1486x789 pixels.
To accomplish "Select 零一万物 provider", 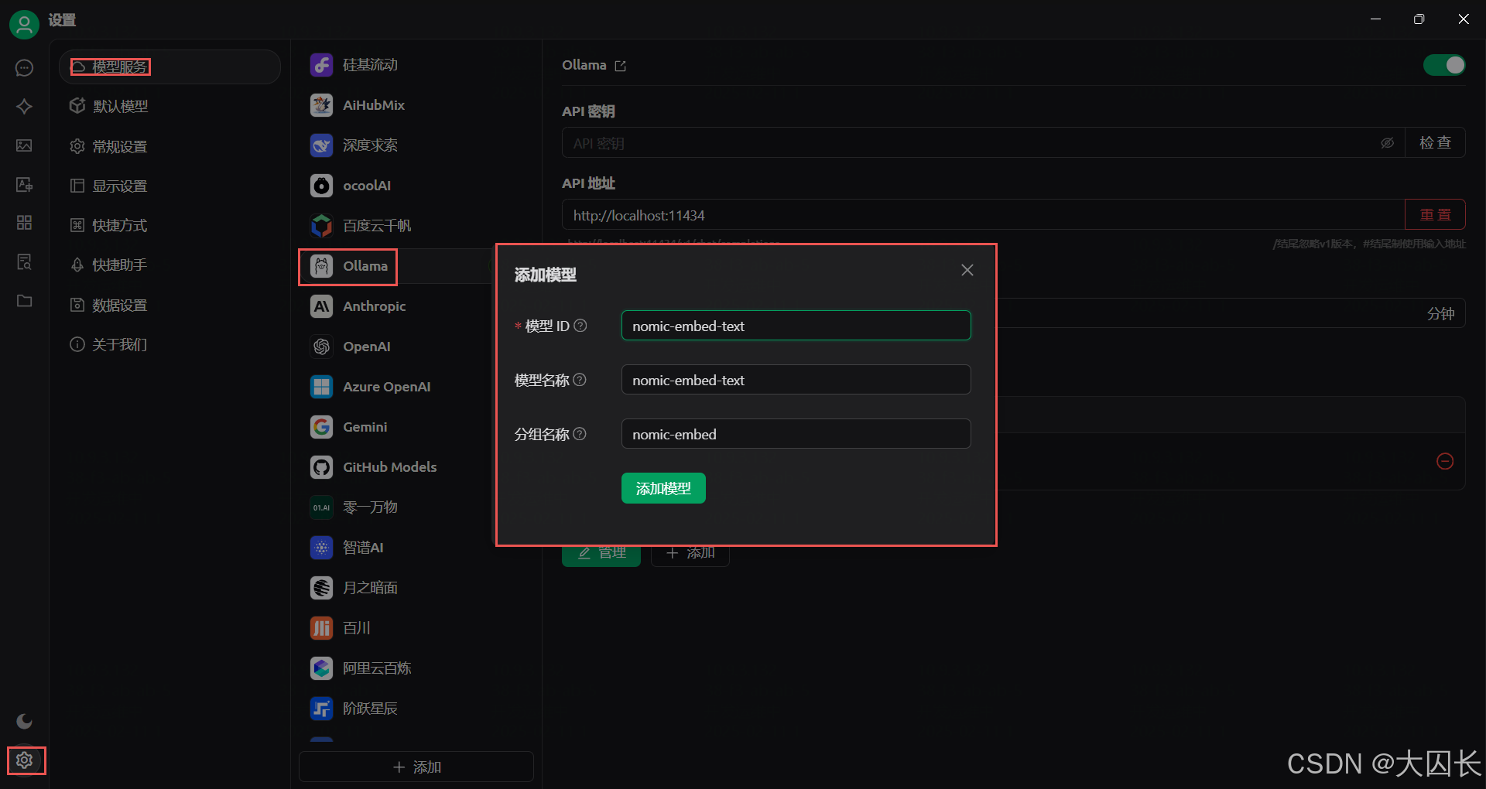I will tap(395, 507).
